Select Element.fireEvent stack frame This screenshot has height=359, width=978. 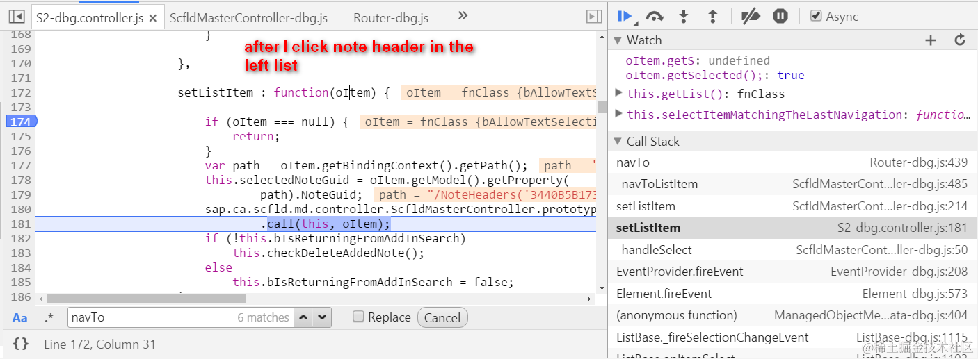(x=793, y=294)
